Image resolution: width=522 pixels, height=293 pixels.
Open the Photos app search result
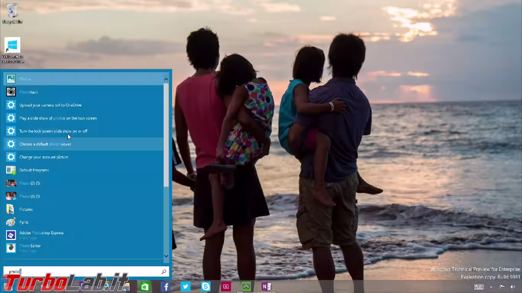[x=25, y=79]
